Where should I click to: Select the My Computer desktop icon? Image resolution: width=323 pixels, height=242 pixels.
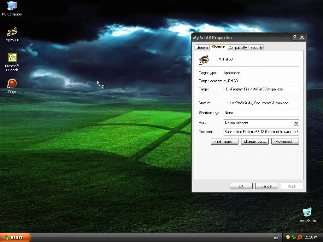click(x=12, y=8)
